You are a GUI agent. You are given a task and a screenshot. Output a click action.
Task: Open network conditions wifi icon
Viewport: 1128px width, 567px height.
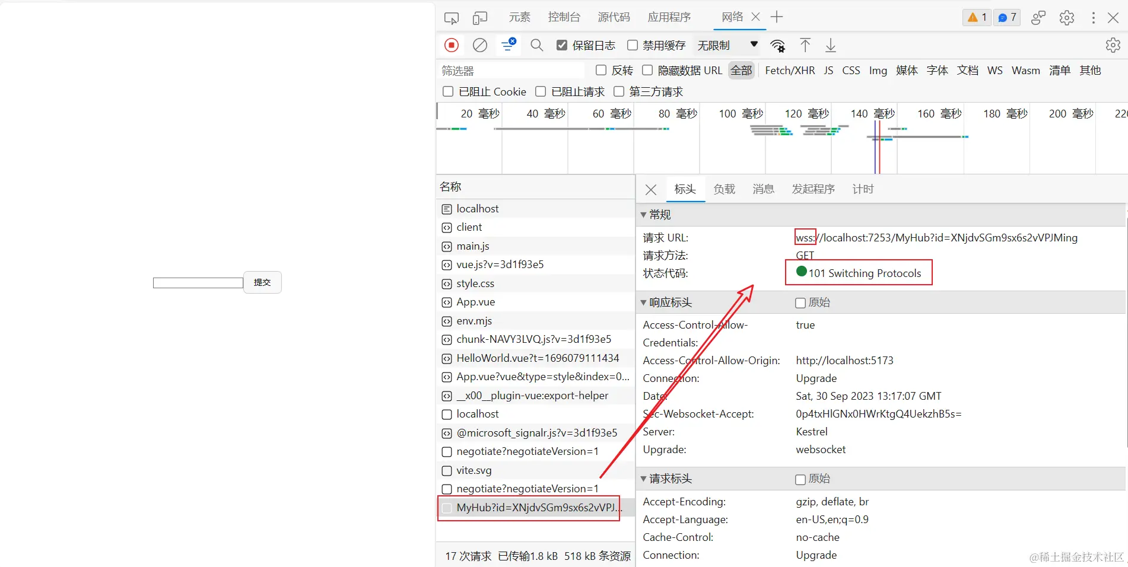(777, 46)
